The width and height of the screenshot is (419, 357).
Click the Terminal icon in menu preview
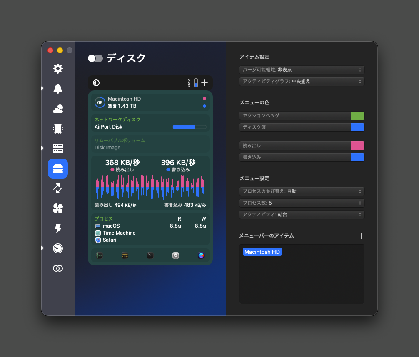(150, 255)
